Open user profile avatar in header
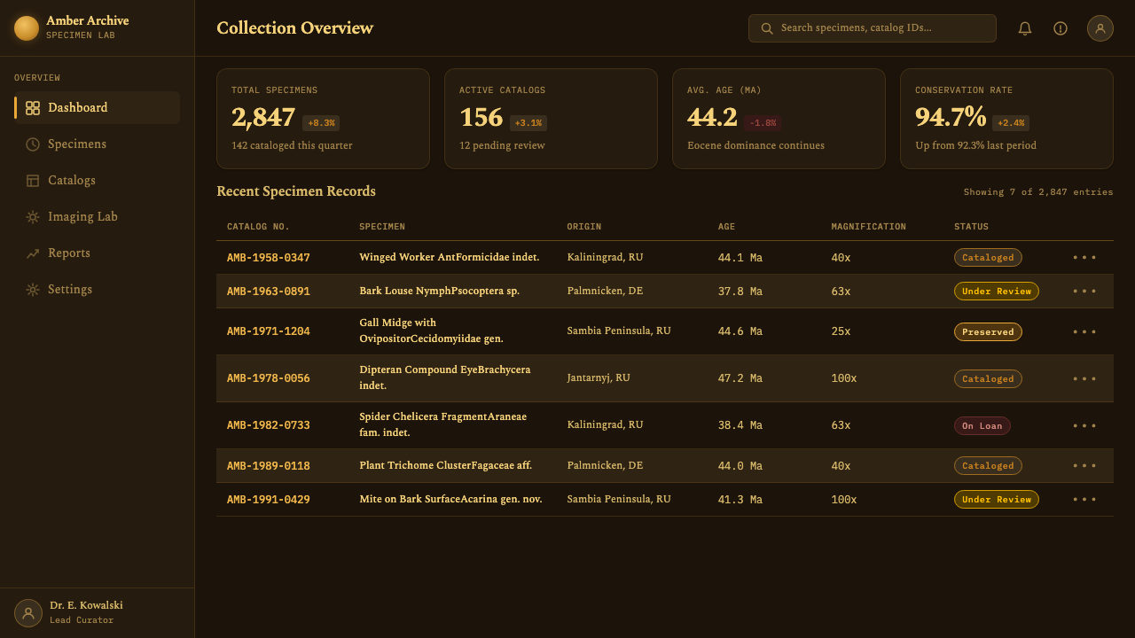Screen dimensions: 1135x638 pyautogui.click(x=1100, y=28)
